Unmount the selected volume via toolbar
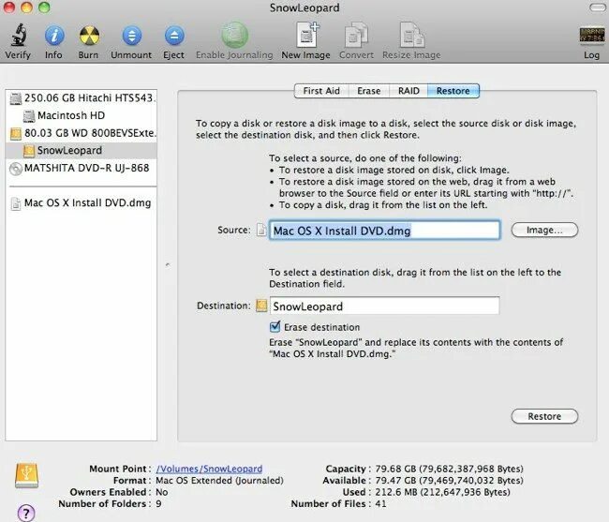 132,36
